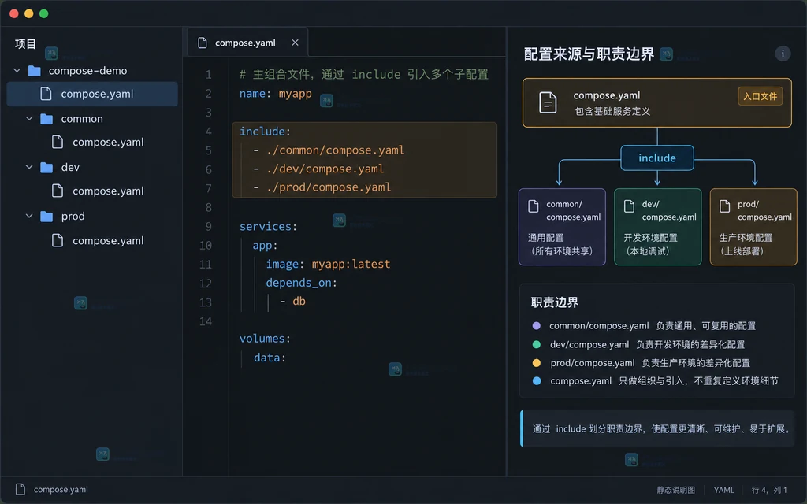
Task: Select the prod/compose.yaml diagram card
Action: [753, 227]
